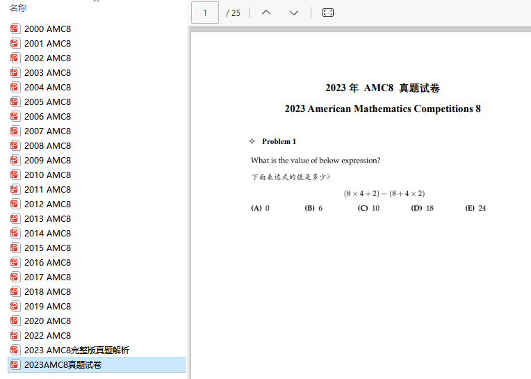Screen dimensions: 531x379
Task: Click the fit-to-page icon in preview toolbar
Action: 328,13
